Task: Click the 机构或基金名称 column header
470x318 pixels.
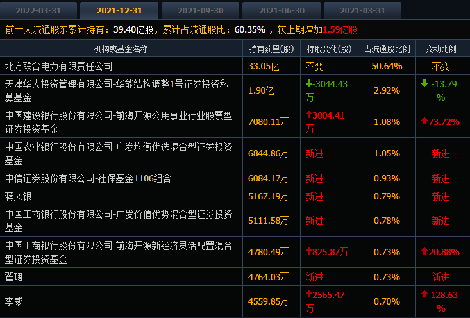Action: click(121, 49)
